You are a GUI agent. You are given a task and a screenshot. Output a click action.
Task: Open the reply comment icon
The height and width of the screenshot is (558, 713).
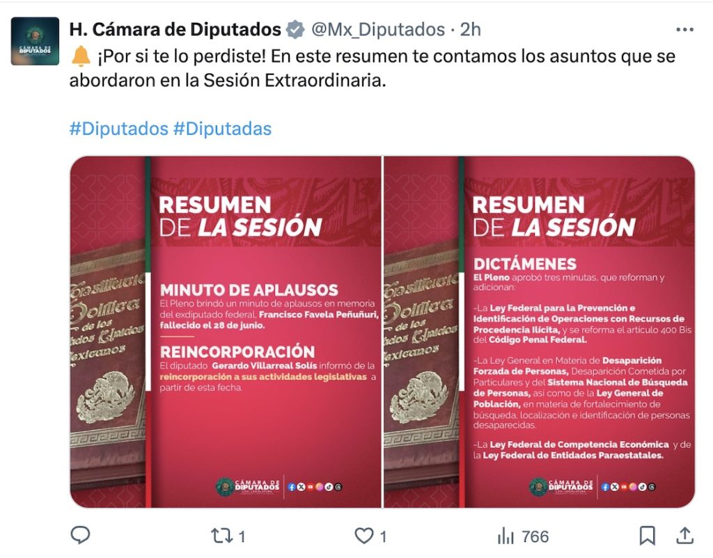(x=81, y=535)
